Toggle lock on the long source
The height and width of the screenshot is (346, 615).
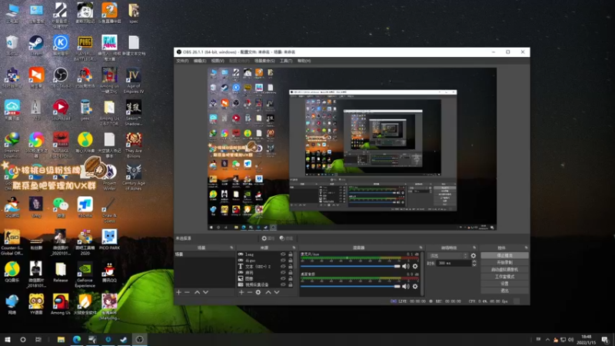tap(291, 255)
